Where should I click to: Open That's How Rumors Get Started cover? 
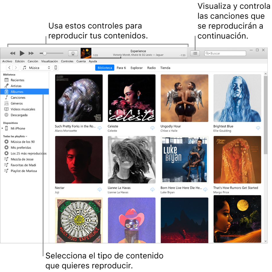click(237, 160)
